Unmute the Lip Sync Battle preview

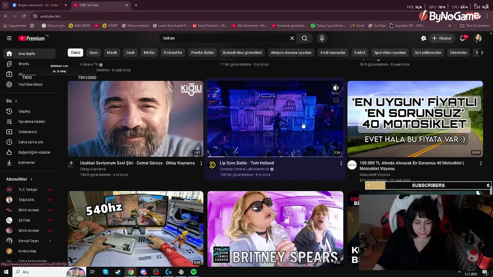pos(336,88)
